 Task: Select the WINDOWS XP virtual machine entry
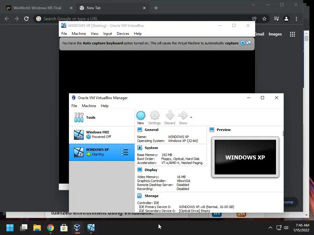click(x=102, y=152)
